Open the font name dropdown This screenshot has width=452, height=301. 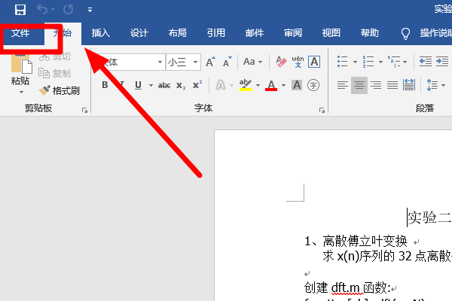click(x=160, y=62)
